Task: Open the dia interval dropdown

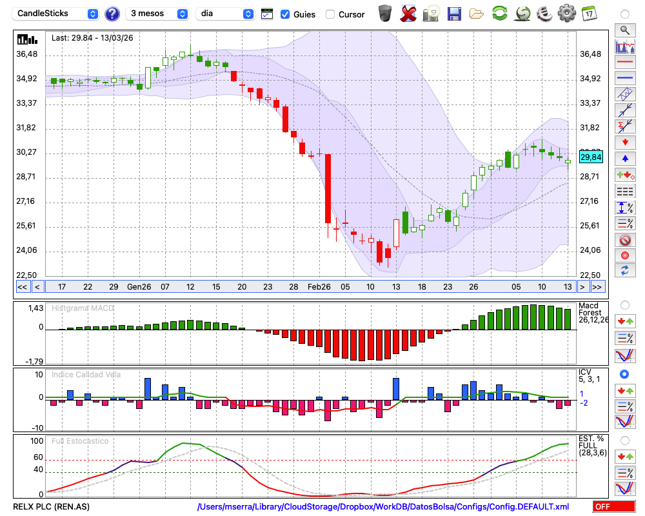Action: point(225,14)
